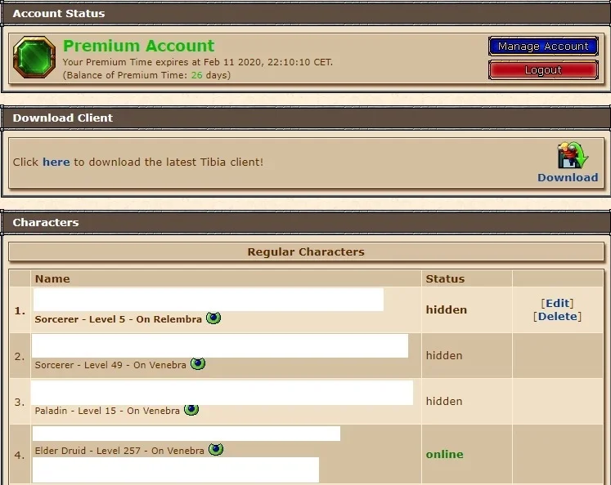Screen dimensions: 611x485
Task: Select the 'Paladin - Level 15 - On Venebra' text
Action: (107, 411)
